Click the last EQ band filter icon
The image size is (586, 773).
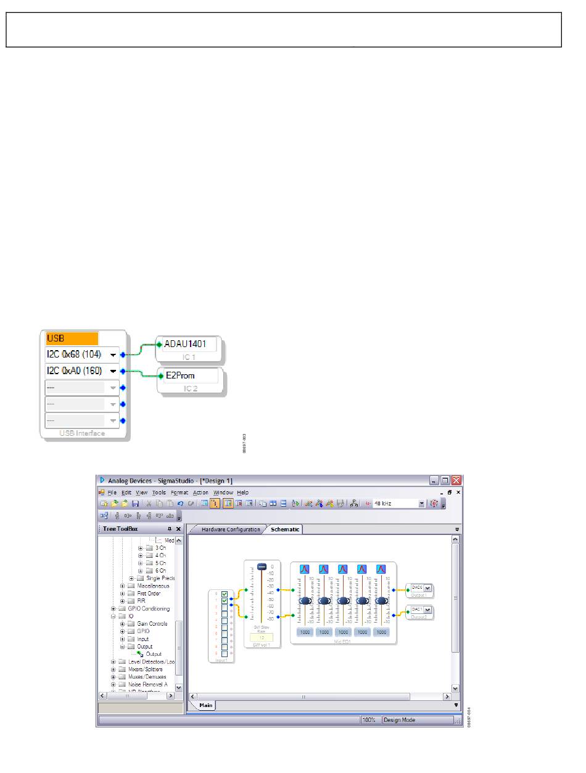pos(381,569)
